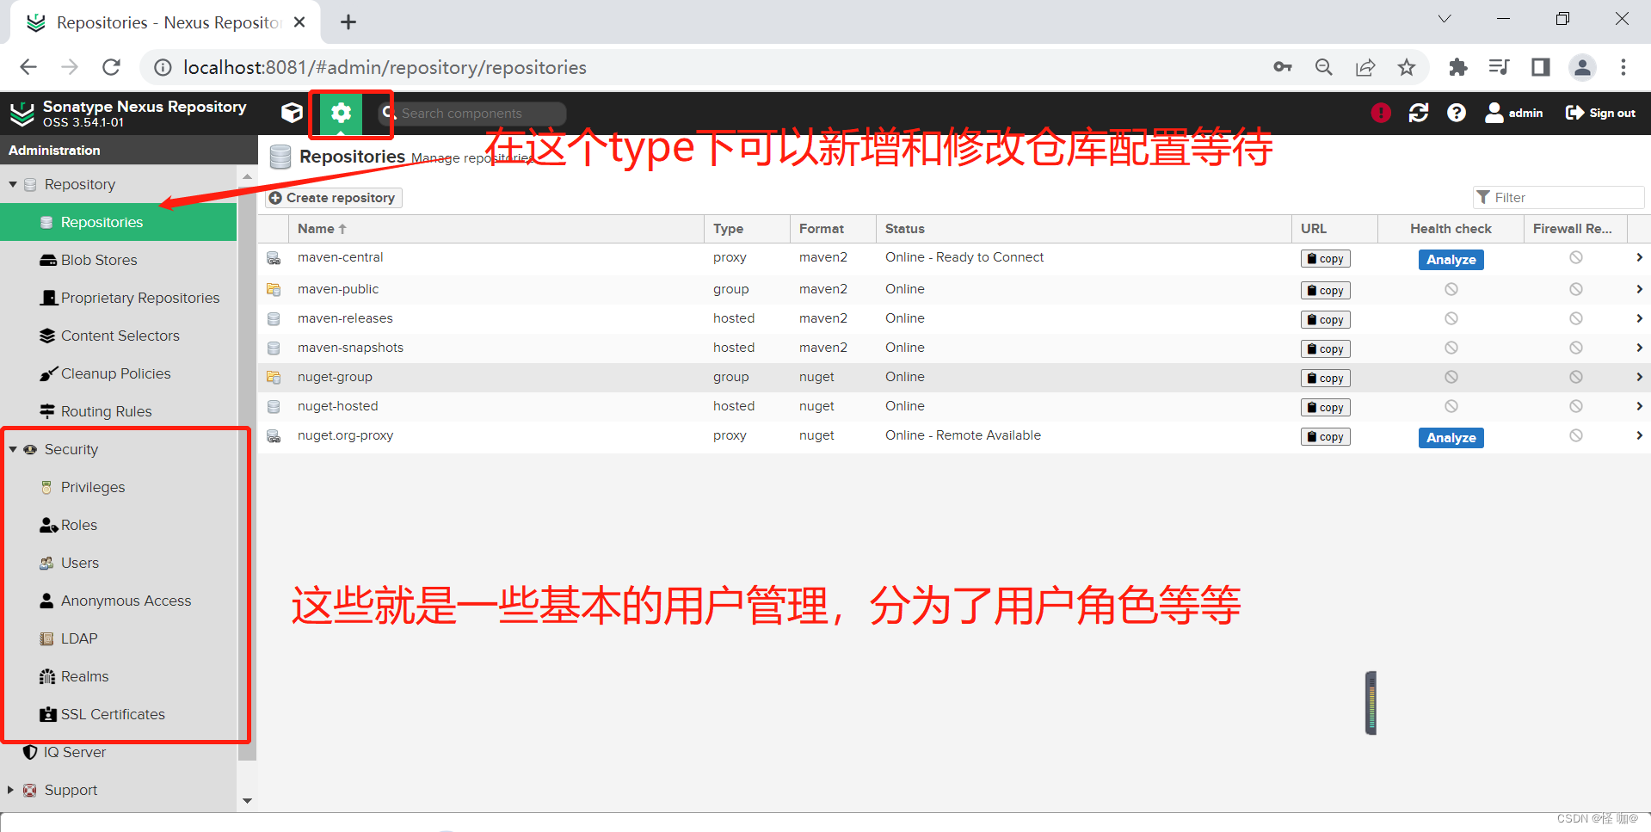
Task: Reload the browser page
Action: (111, 67)
